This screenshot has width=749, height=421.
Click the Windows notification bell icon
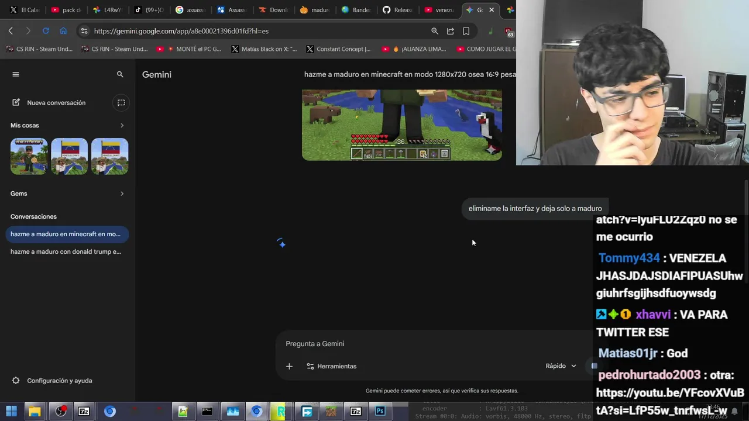point(734,411)
